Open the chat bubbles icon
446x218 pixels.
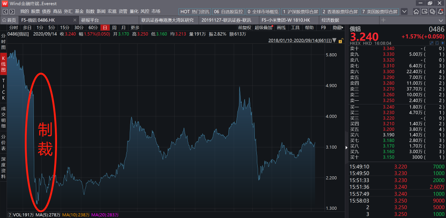[x=432, y=12]
